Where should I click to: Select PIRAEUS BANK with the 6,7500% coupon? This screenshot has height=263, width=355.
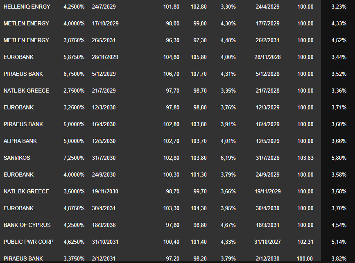[x=23, y=74]
